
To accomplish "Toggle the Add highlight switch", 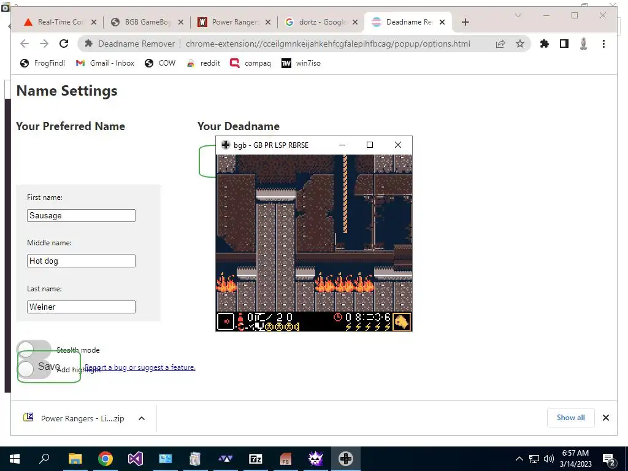I will point(34,369).
